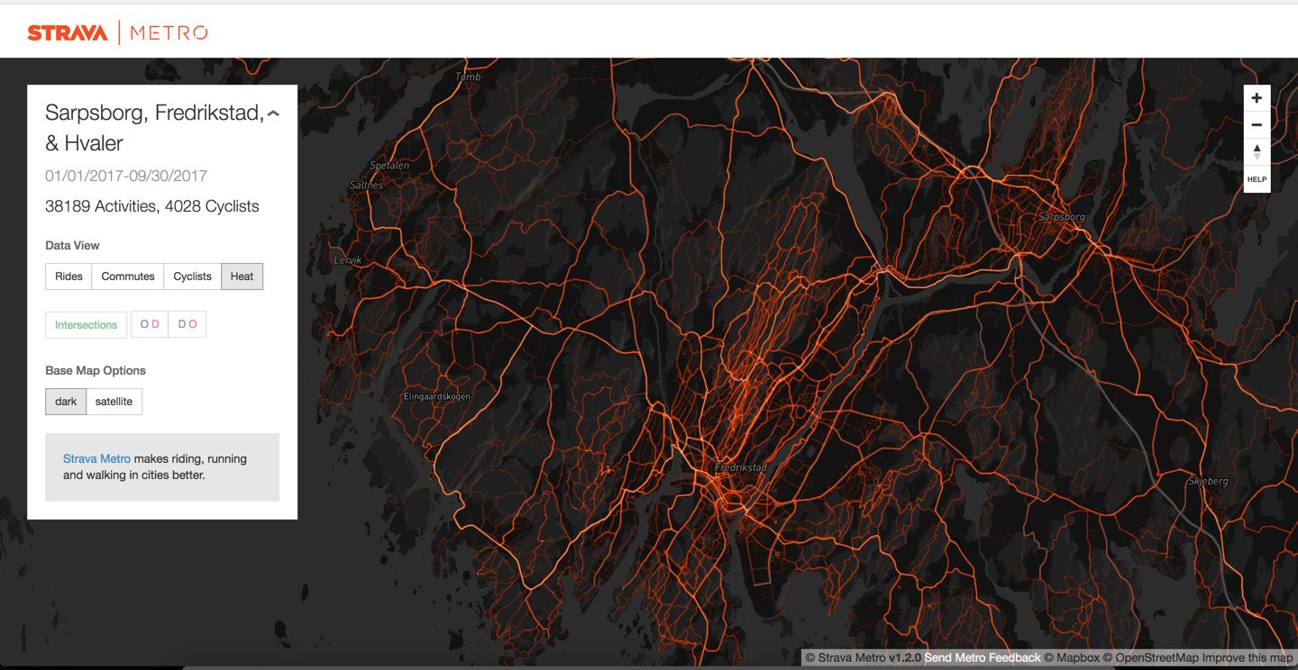The width and height of the screenshot is (1298, 670).
Task: Select the Heat data view
Action: click(x=242, y=276)
